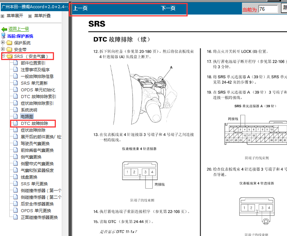Open 侧碰撞传感器（第二个 page
The image size is (287, 236).
coord(41,197)
